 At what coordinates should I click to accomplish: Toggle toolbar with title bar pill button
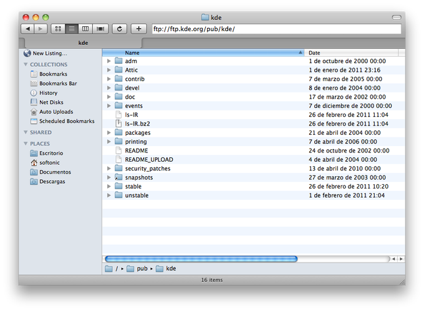pos(397,17)
